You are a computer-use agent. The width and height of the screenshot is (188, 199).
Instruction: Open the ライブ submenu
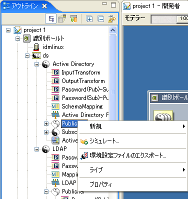pos(132,170)
